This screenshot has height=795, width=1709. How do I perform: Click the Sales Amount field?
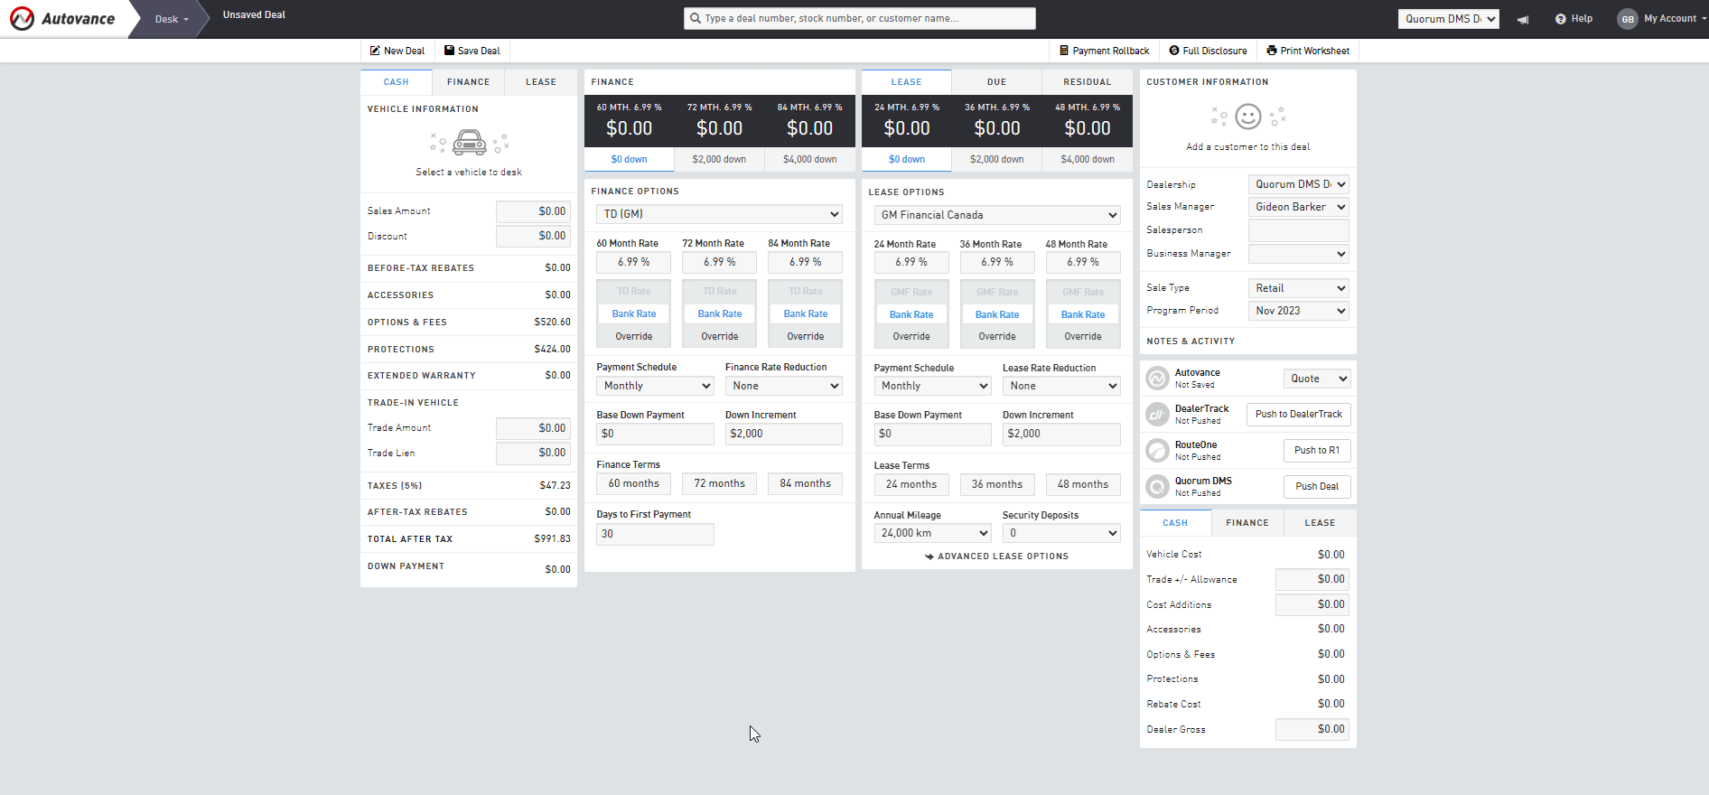[x=533, y=211]
